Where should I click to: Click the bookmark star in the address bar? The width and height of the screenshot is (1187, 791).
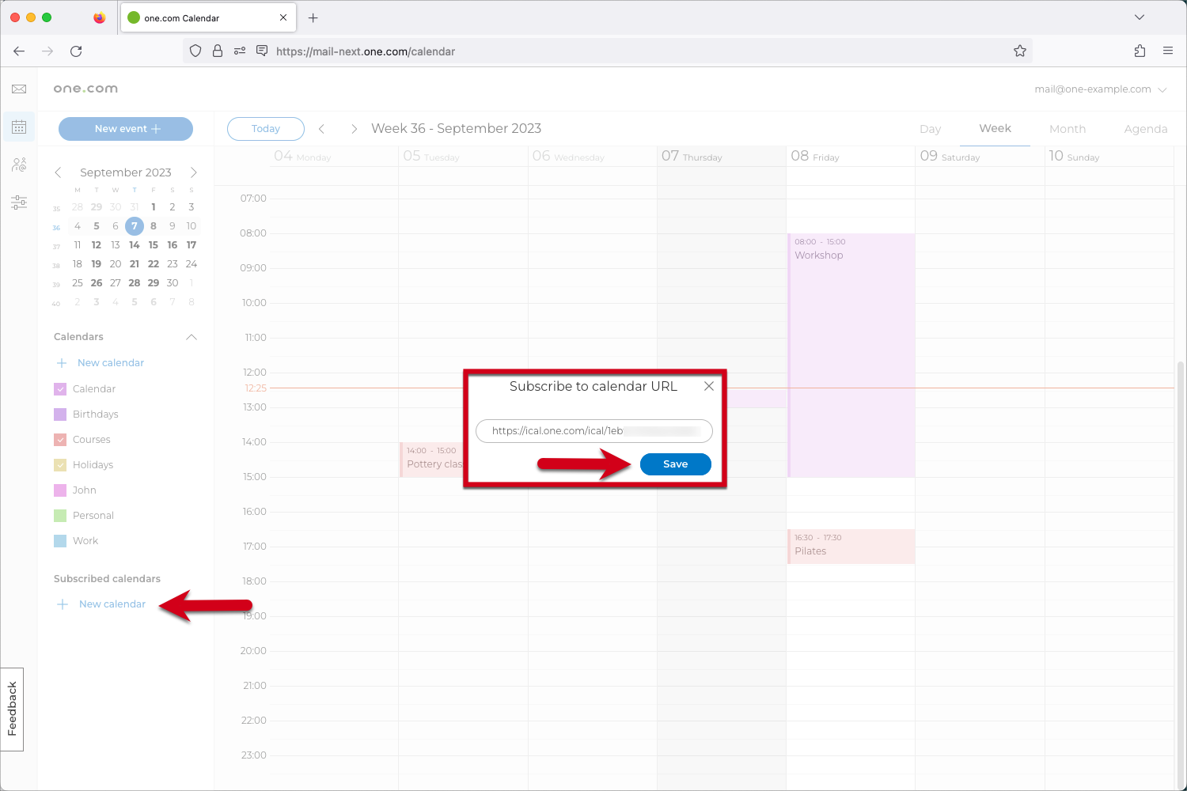point(1019,51)
